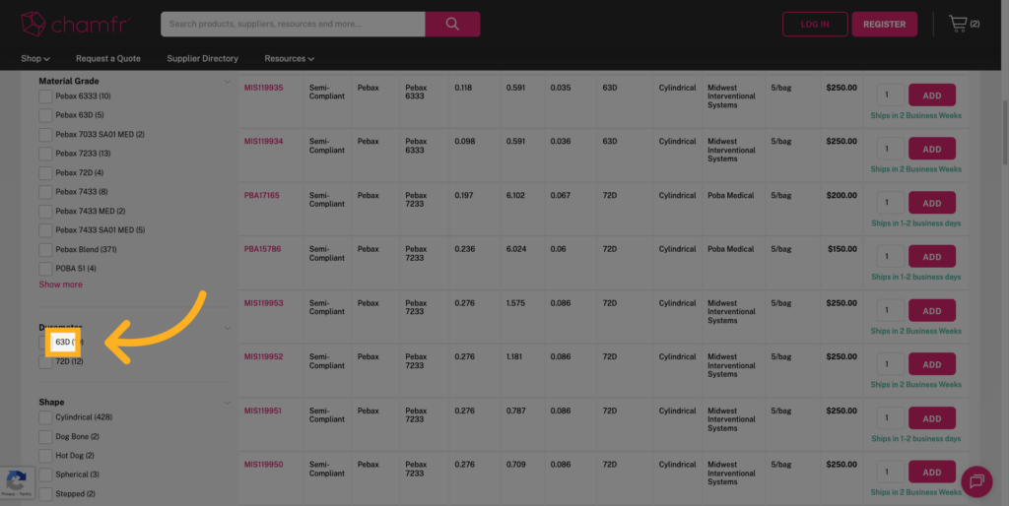Screen dimensions: 1009x506
Task: Open product MIS119952
Action: point(263,356)
